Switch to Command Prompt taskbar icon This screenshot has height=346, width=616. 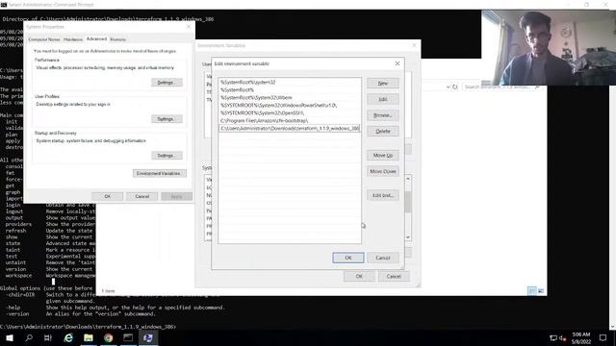[x=128, y=337]
